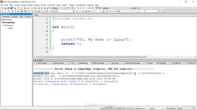Image resolution: width=197 pixels, height=110 pixels.
Task: Open the jump location combo box dropdown
Action: [x=74, y=11]
